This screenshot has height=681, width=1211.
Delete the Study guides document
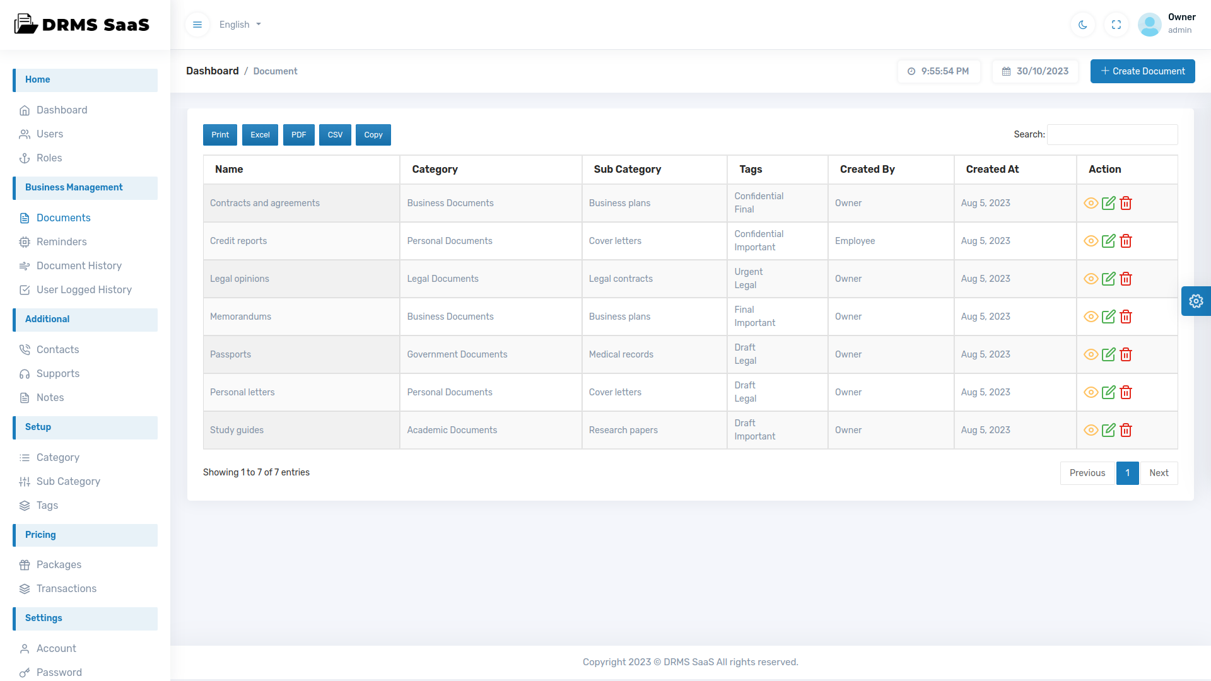pyautogui.click(x=1126, y=430)
